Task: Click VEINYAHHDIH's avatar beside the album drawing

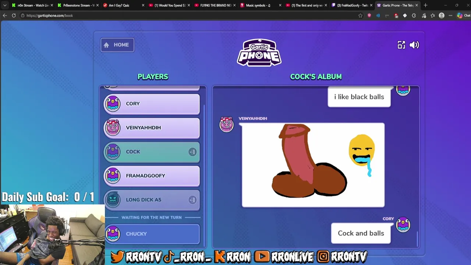Action: point(226,124)
